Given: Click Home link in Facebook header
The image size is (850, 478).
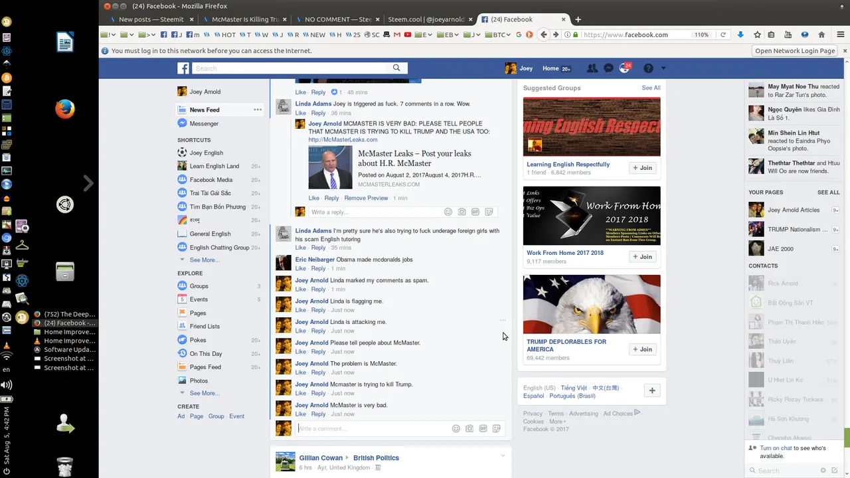Looking at the screenshot, I should click(551, 68).
